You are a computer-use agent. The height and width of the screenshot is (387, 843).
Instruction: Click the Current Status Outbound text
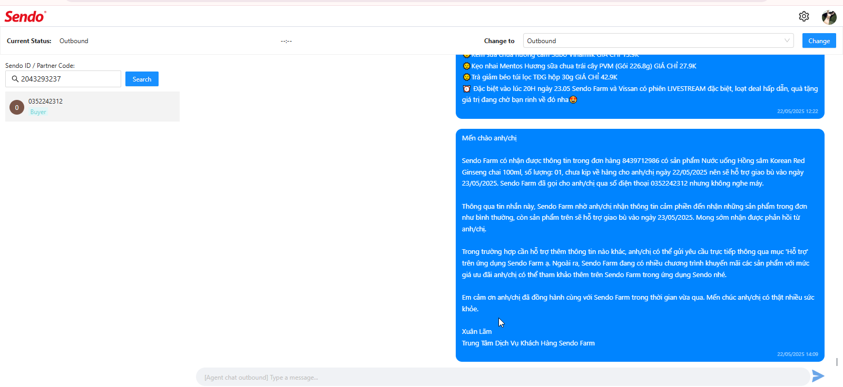tap(74, 41)
